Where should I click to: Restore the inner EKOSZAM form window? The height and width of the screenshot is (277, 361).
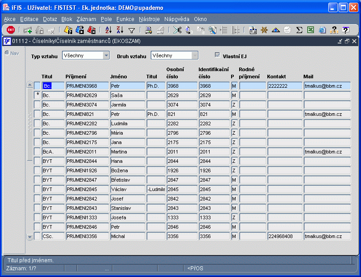click(x=347, y=41)
